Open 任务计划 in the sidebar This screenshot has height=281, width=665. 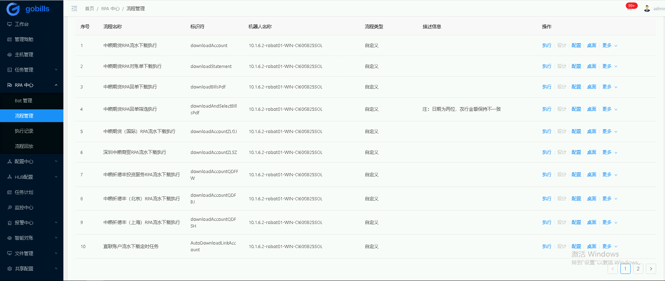coord(24,192)
